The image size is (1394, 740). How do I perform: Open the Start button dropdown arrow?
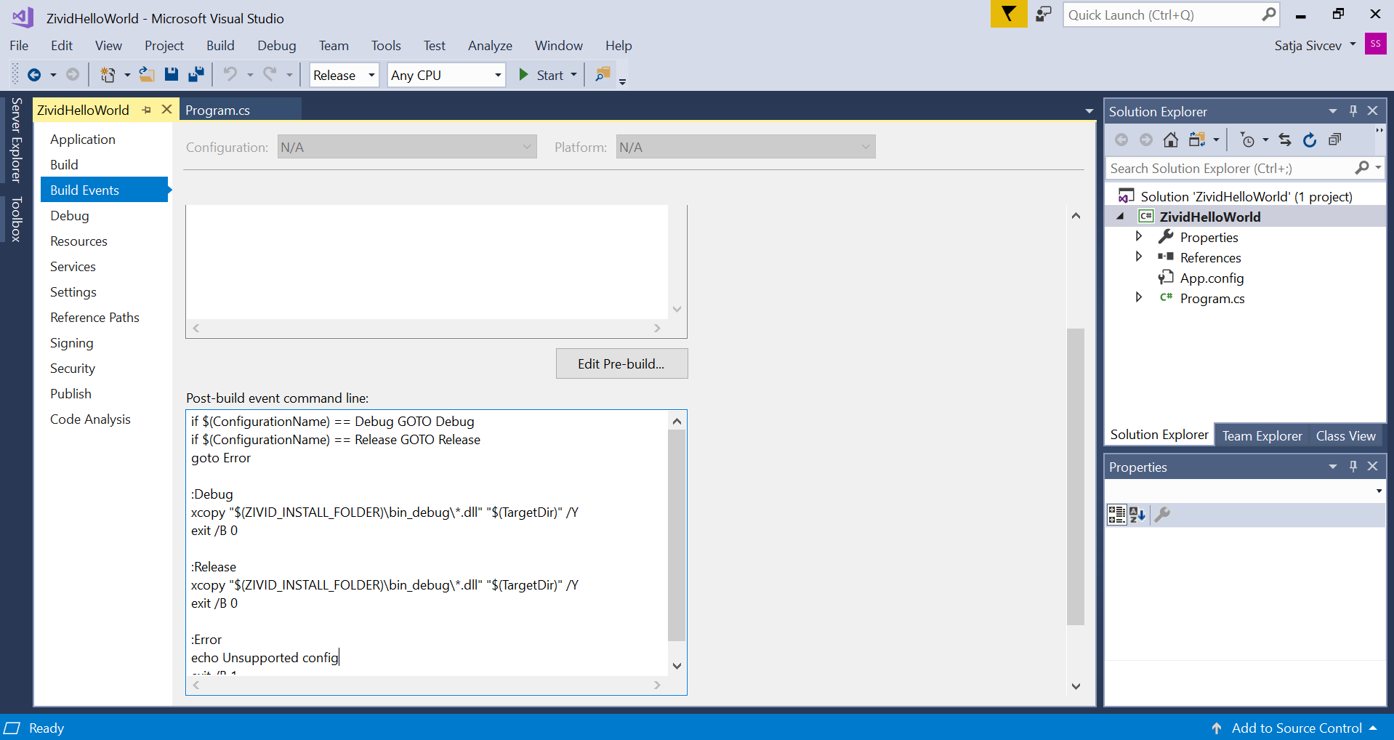click(x=574, y=75)
